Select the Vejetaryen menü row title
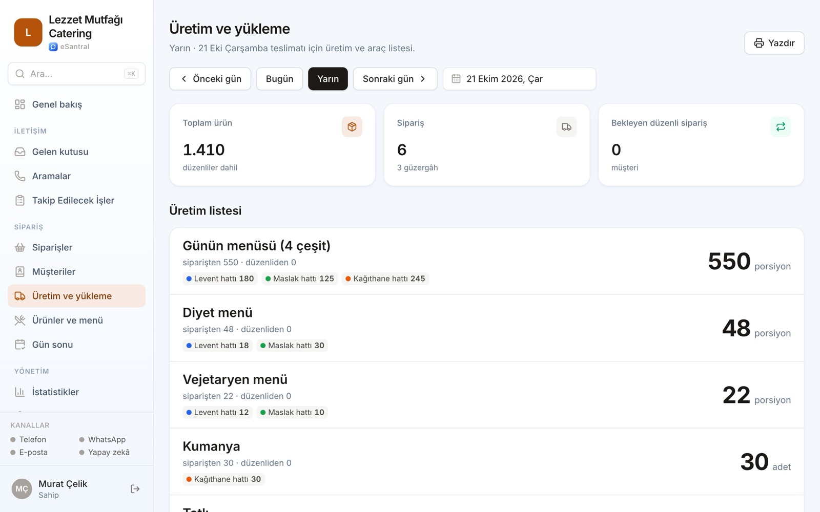 point(235,379)
